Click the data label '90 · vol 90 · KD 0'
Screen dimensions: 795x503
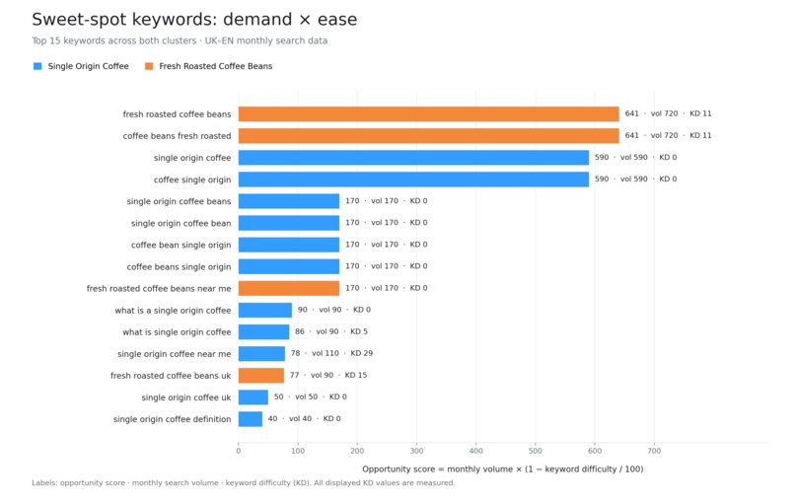point(334,310)
